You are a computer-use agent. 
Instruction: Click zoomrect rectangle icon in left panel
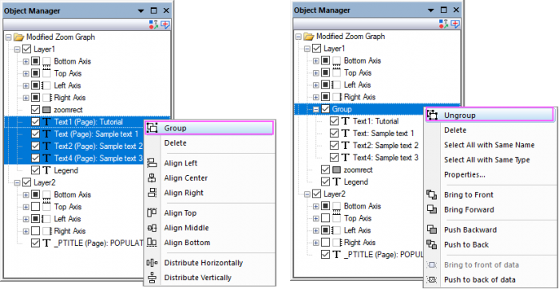(46, 110)
